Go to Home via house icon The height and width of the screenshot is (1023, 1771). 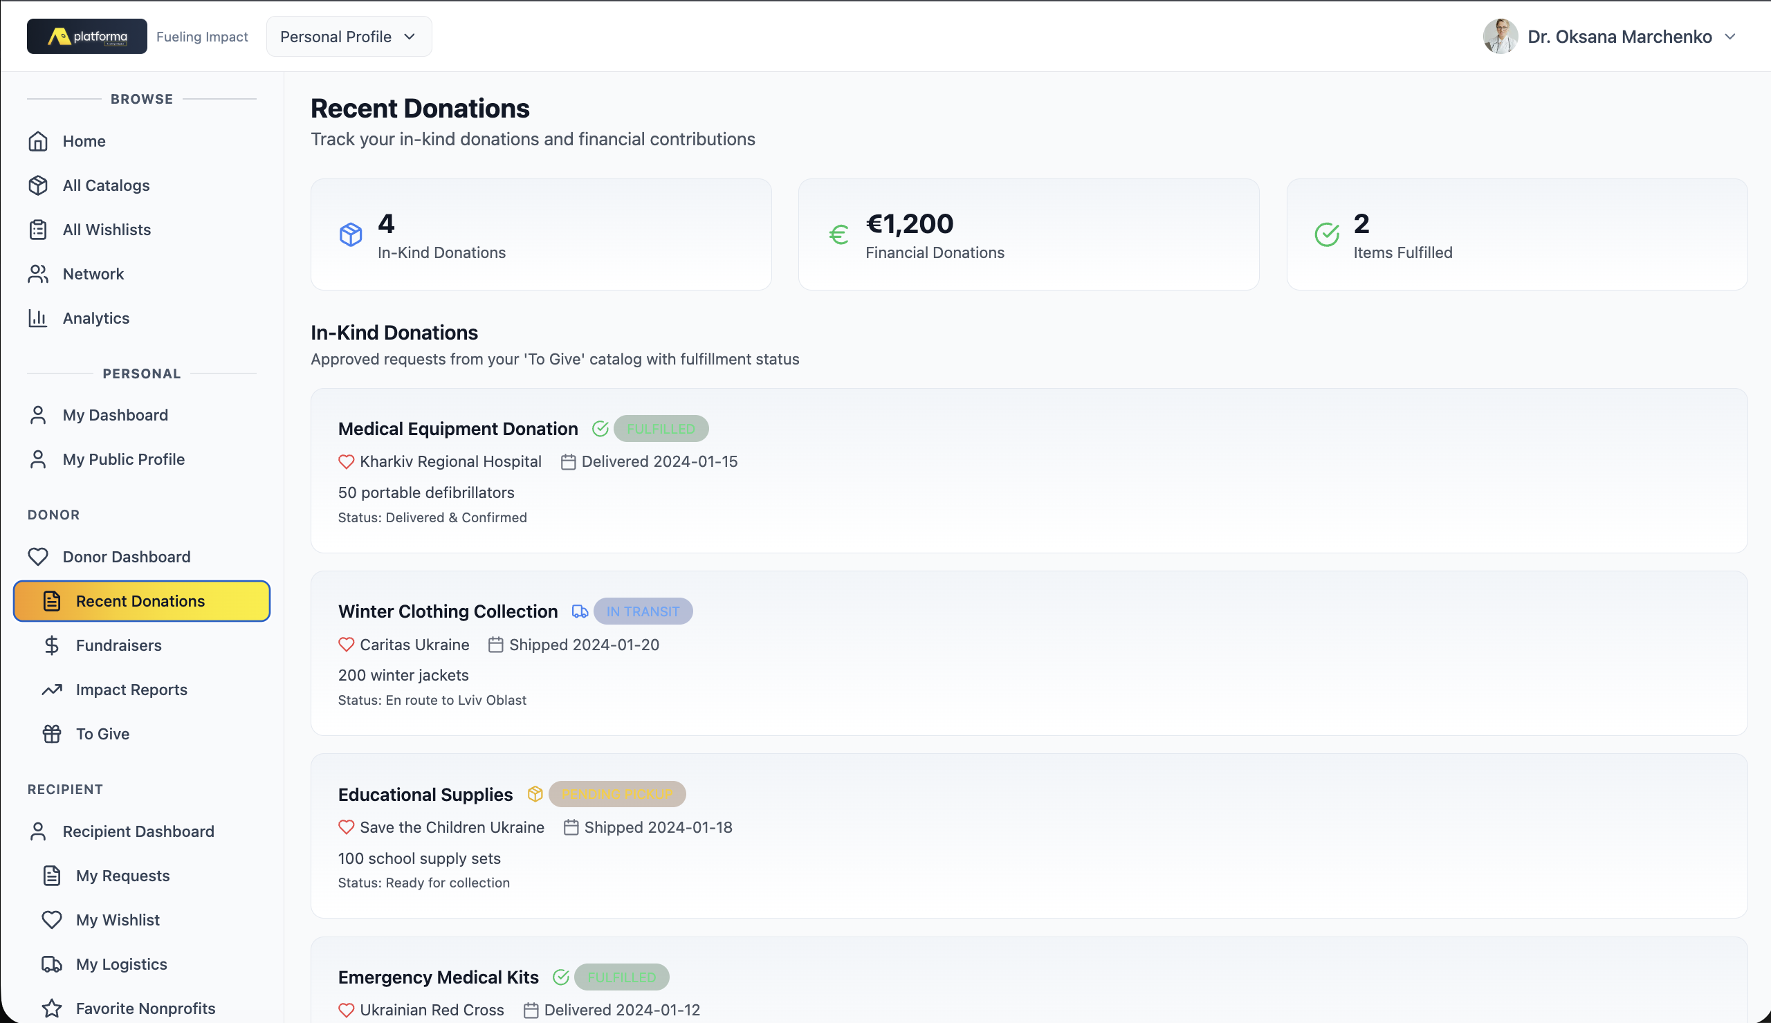click(x=38, y=141)
